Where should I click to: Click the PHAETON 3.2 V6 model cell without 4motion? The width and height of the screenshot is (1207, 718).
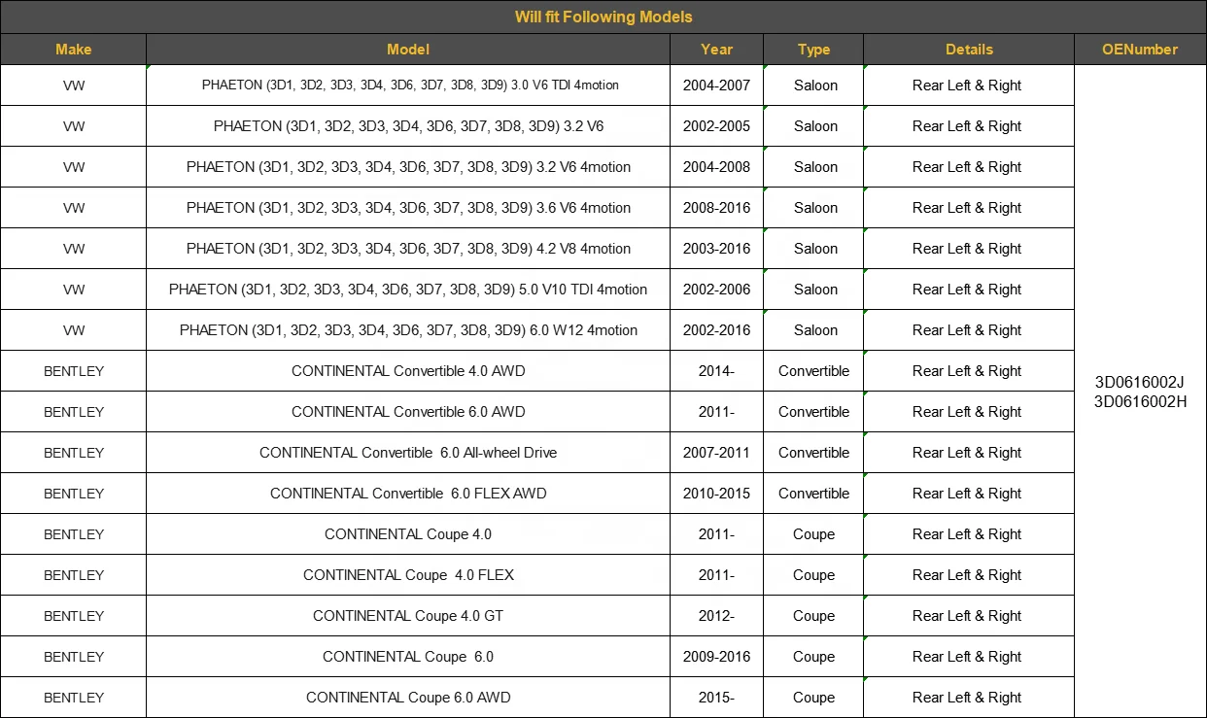click(x=408, y=126)
